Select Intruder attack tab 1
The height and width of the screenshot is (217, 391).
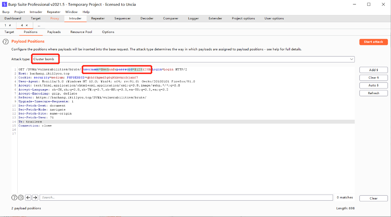(5, 25)
